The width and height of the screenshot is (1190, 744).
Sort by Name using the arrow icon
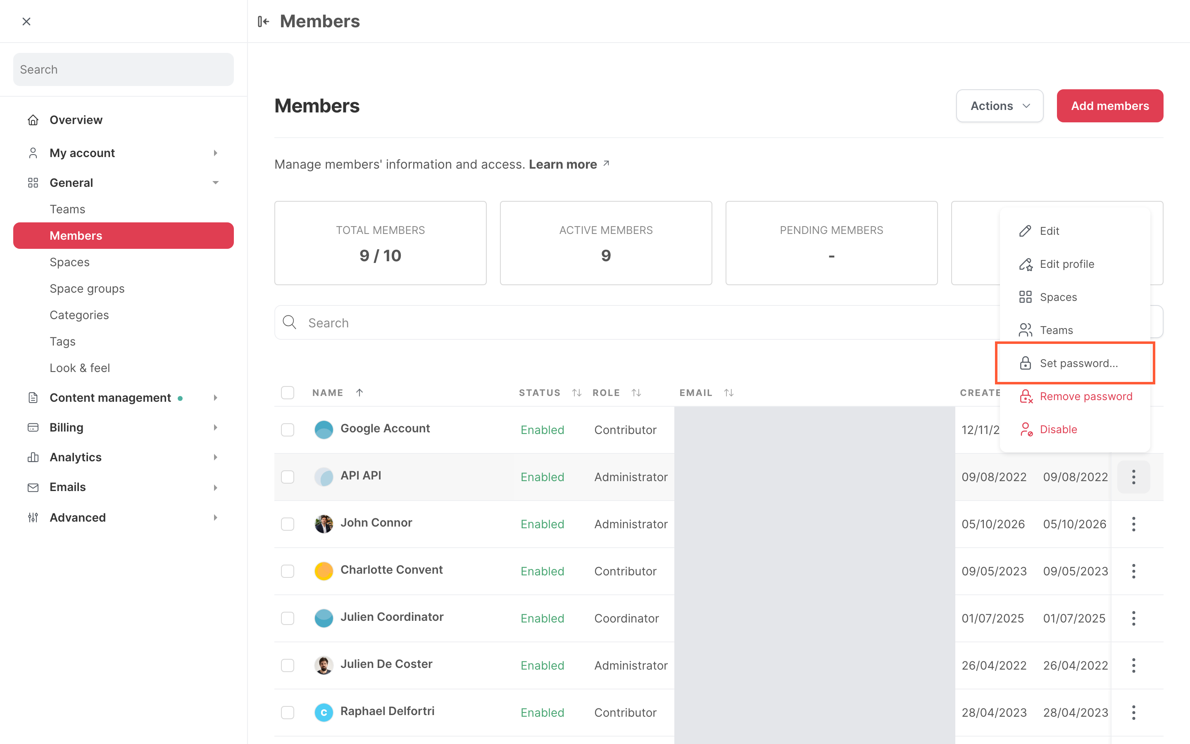click(x=359, y=393)
